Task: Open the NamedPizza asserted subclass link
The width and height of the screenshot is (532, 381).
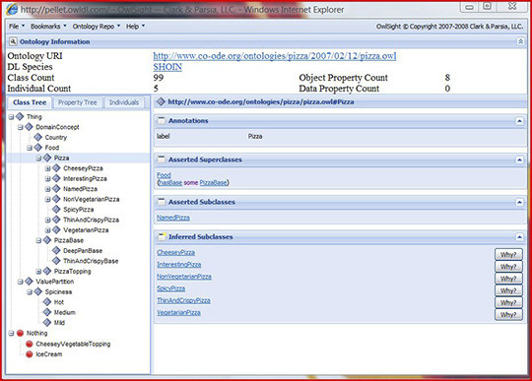Action: click(173, 218)
